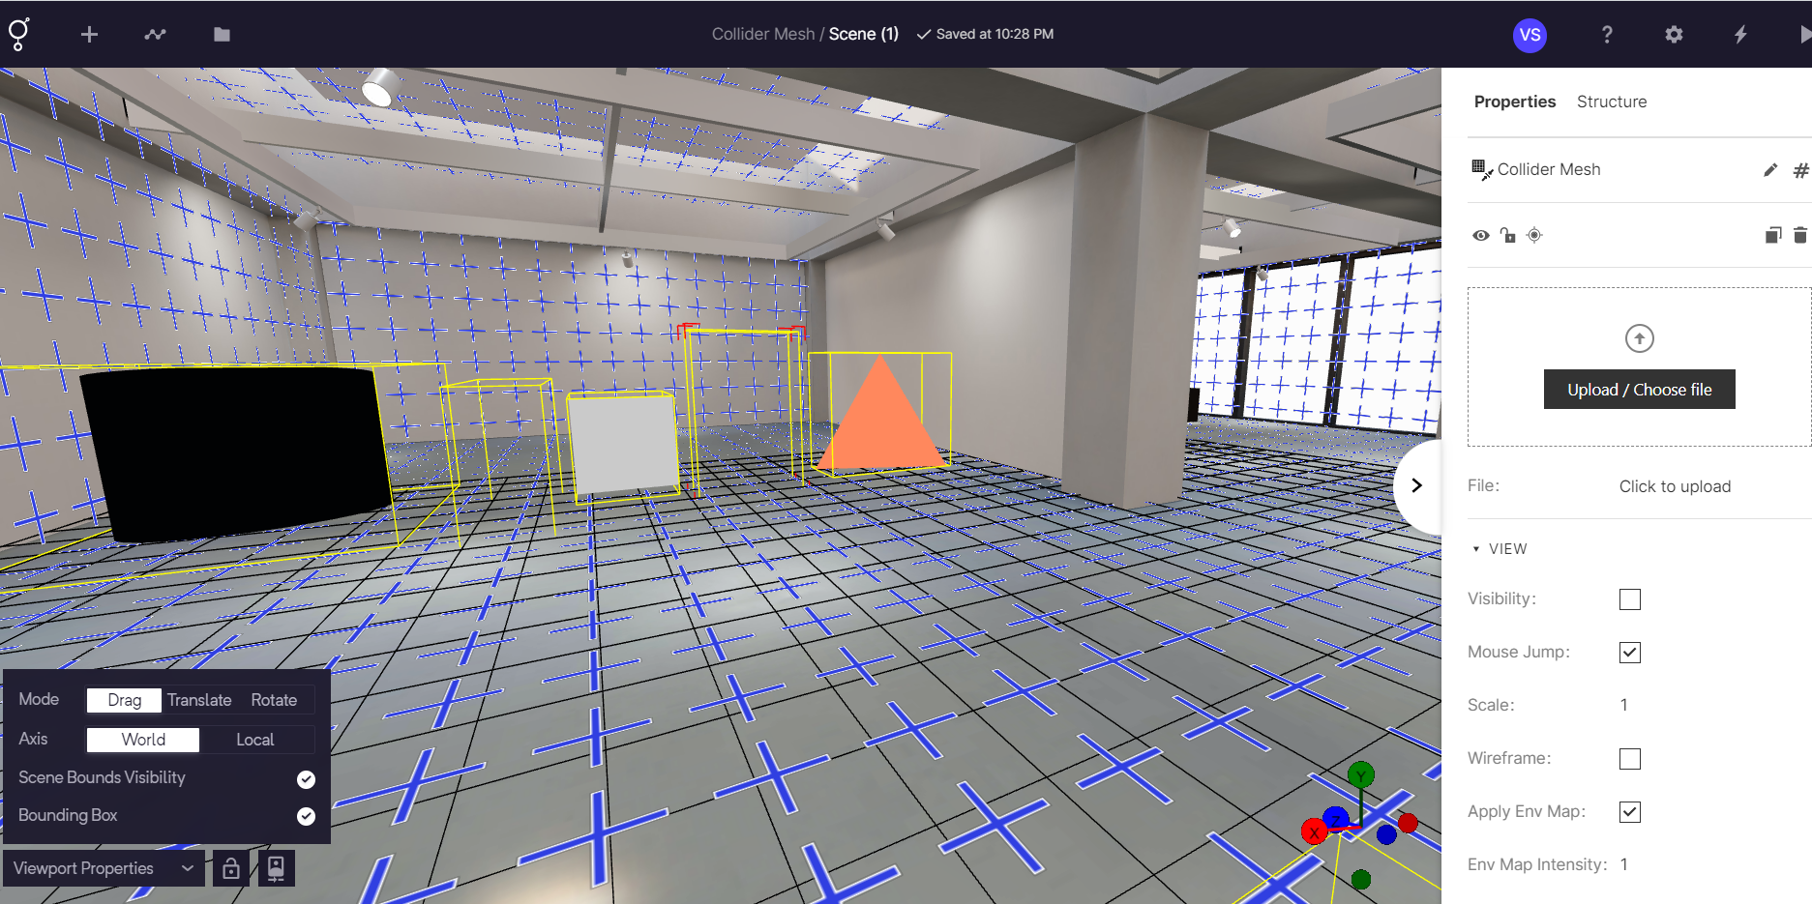1812x904 pixels.
Task: Select Drag mode
Action: click(124, 700)
